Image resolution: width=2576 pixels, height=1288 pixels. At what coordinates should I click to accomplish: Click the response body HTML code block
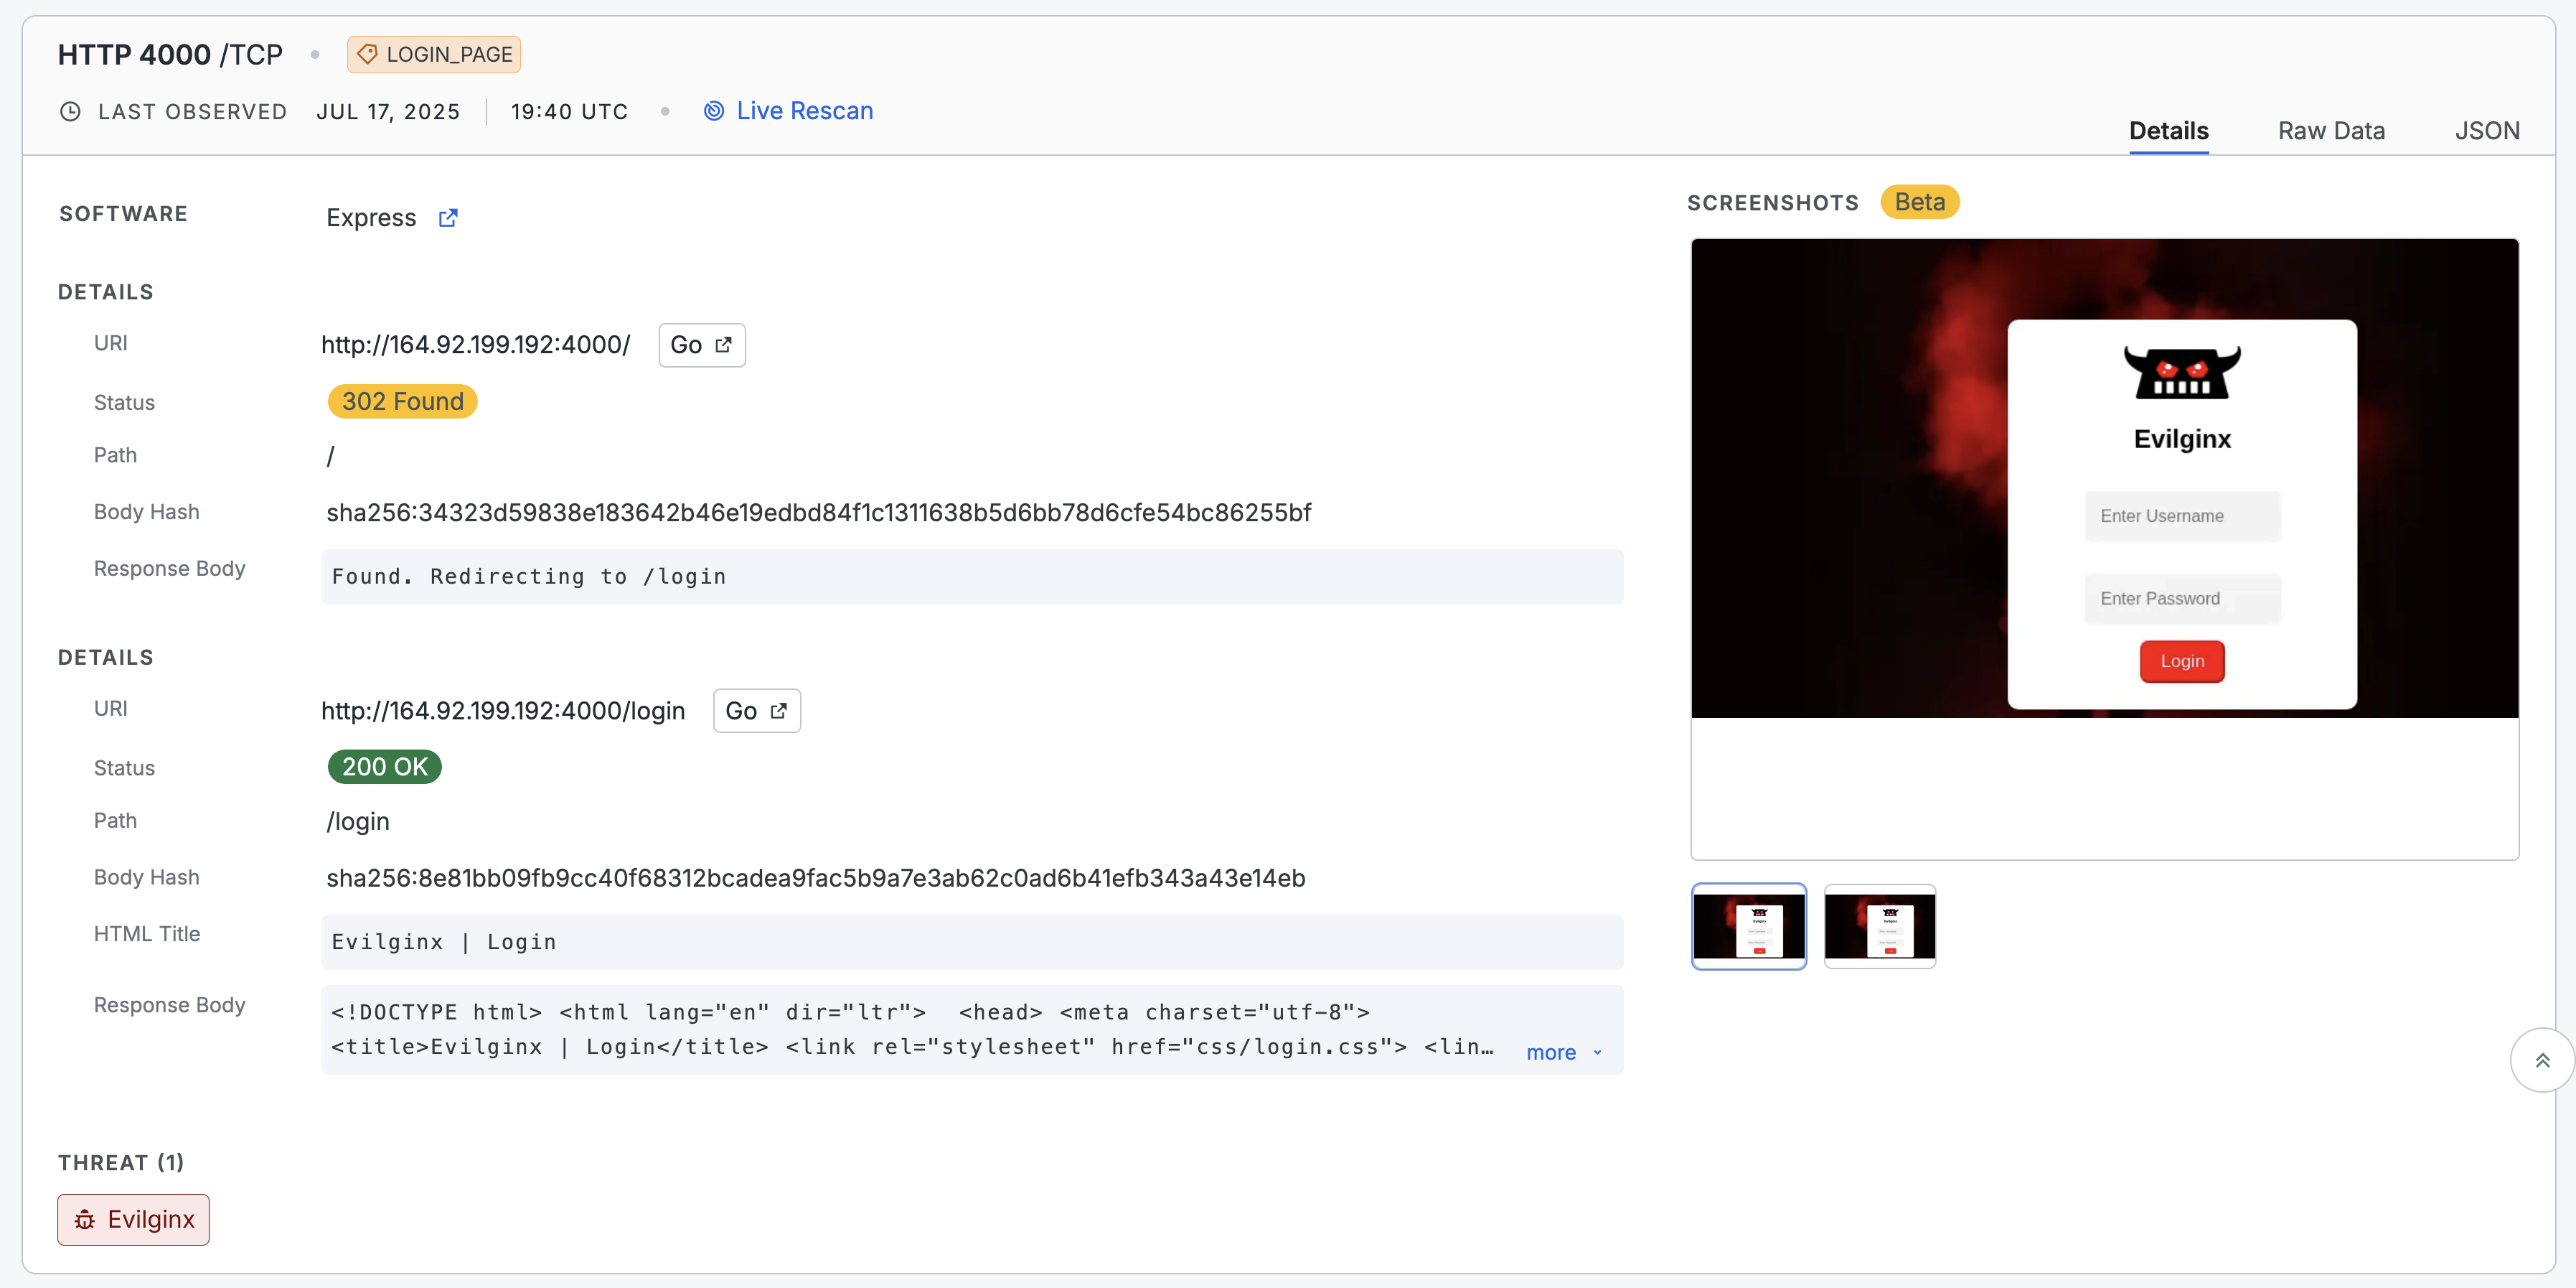972,1030
